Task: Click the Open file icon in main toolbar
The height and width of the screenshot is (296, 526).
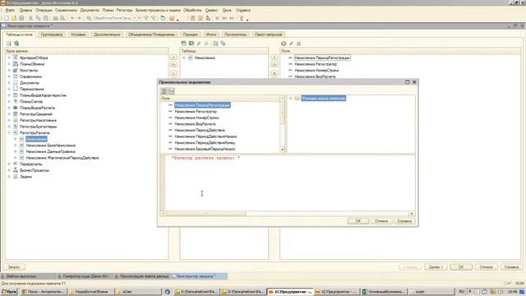Action: coord(14,18)
